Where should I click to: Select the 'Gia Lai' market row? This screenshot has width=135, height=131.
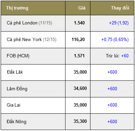click(x=67, y=105)
